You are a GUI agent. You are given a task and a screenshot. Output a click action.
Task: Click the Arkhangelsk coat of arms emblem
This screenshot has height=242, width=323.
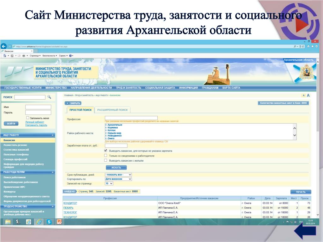coord(306,72)
